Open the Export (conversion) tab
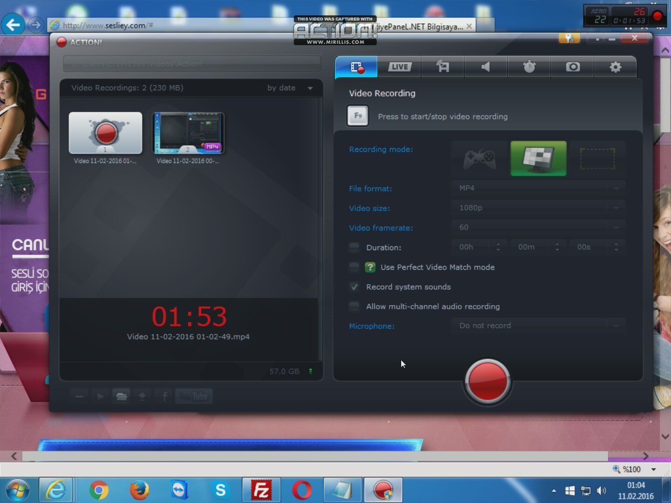Image resolution: width=671 pixels, height=503 pixels. (x=443, y=67)
